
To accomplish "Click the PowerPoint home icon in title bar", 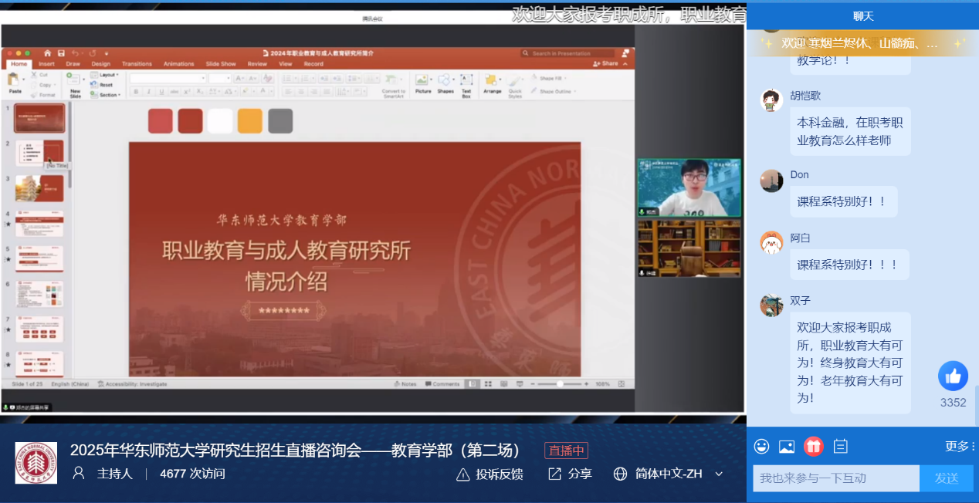I will click(x=47, y=53).
